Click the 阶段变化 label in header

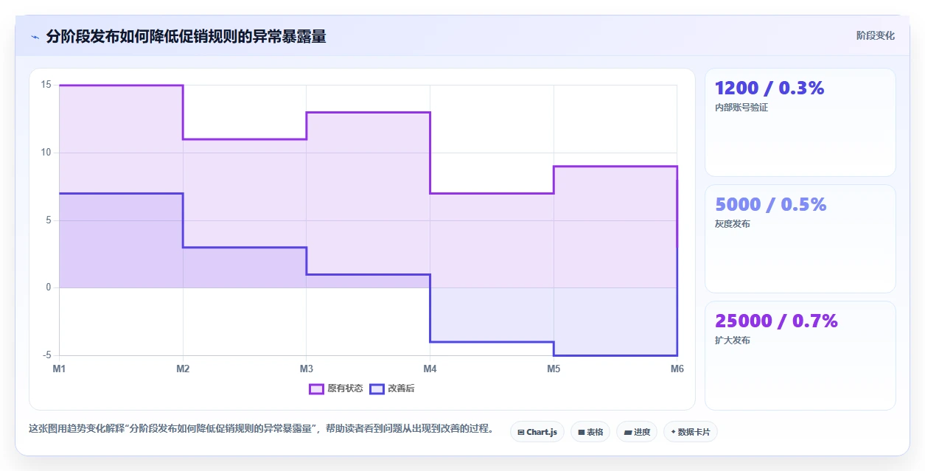pyautogui.click(x=876, y=35)
